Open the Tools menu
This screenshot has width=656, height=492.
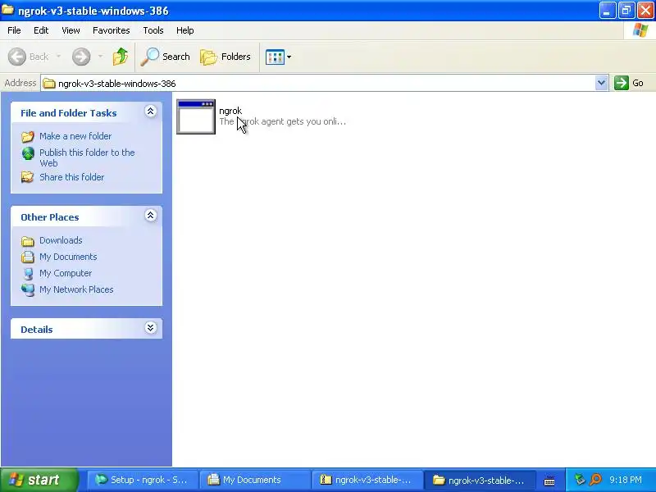click(x=153, y=30)
